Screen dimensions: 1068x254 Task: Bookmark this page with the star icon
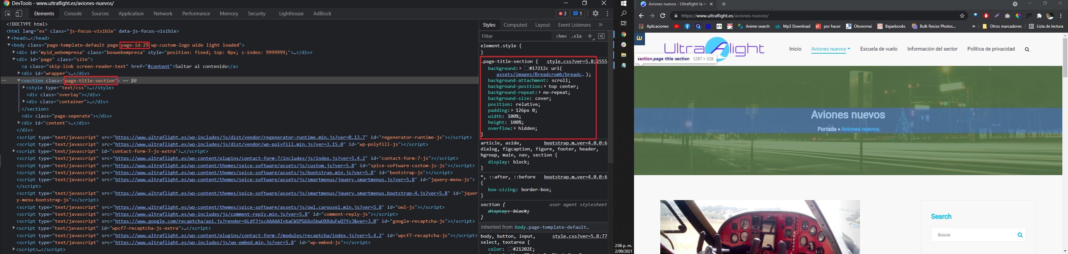click(x=962, y=16)
